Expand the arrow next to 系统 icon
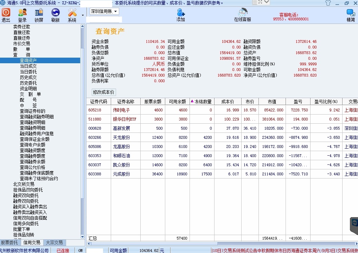Image resolution: width=358 pixels, height=253 pixels. pos(83,15)
